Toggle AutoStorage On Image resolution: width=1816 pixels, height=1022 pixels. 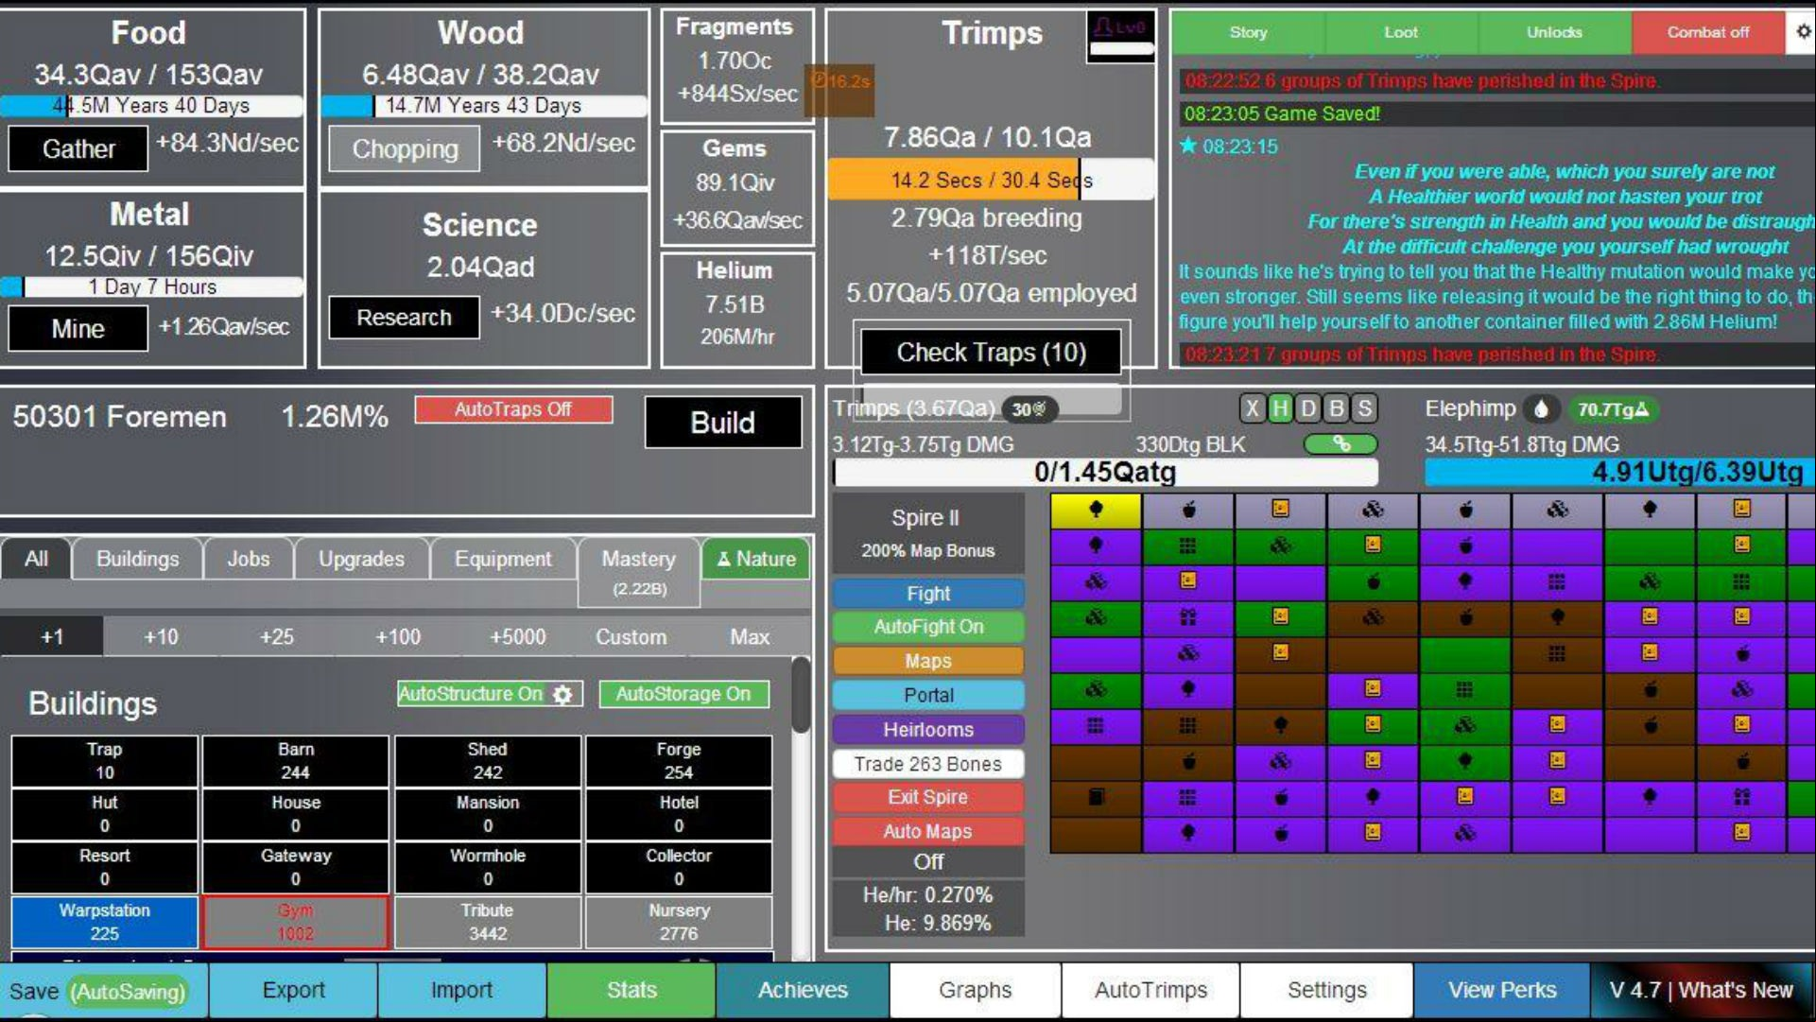point(683,694)
